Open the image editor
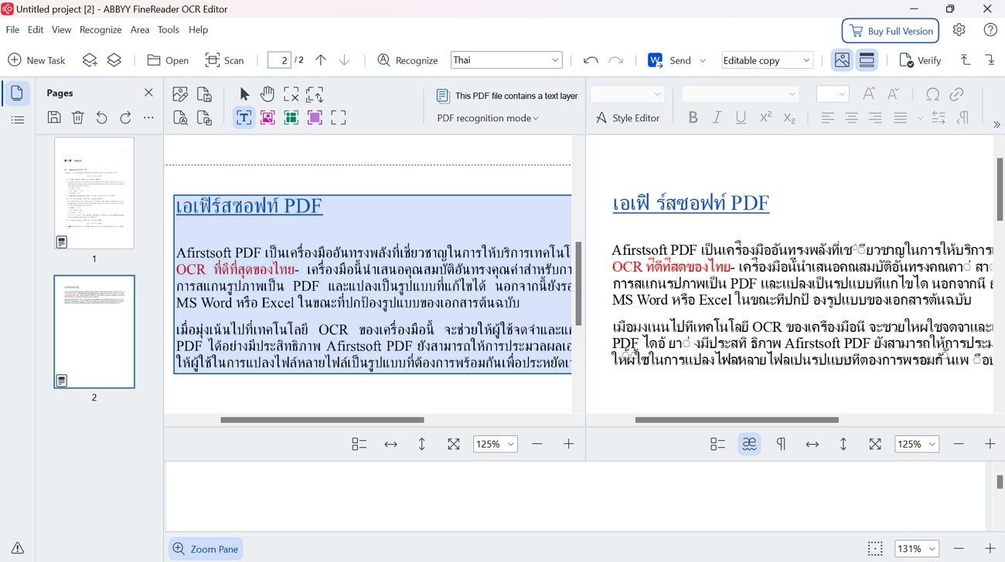Screen dimensions: 1005x562 coord(180,94)
